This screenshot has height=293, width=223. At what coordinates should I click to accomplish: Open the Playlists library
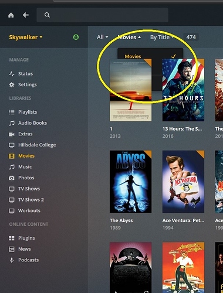pos(28,112)
